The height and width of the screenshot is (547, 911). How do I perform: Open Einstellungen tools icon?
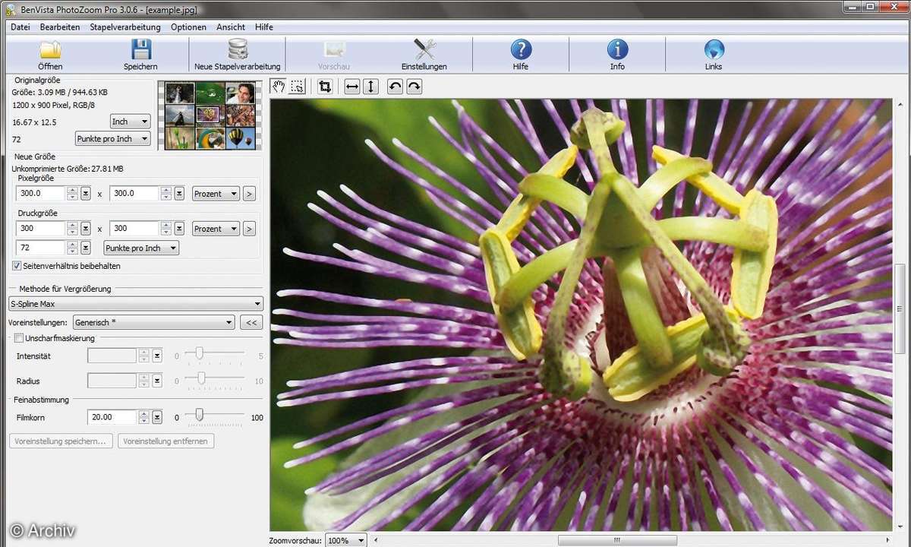pyautogui.click(x=424, y=50)
